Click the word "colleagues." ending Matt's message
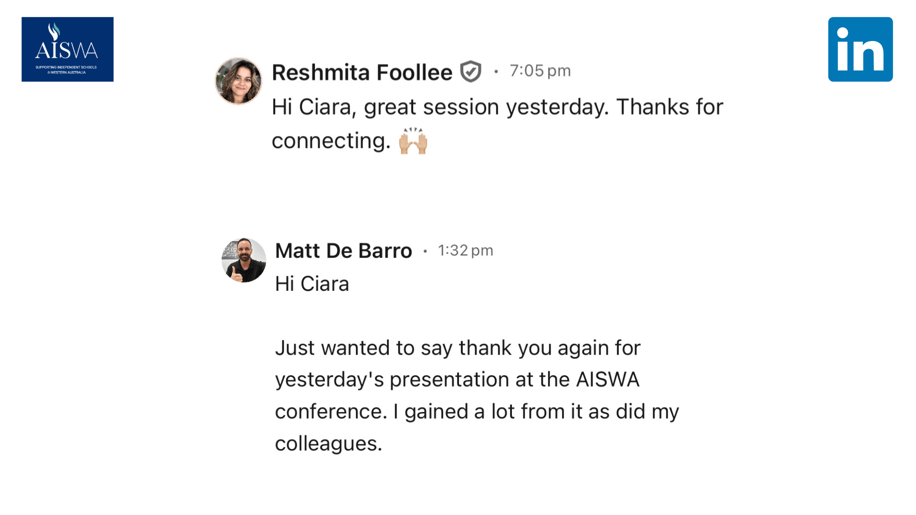The width and height of the screenshot is (916, 515). [x=328, y=443]
